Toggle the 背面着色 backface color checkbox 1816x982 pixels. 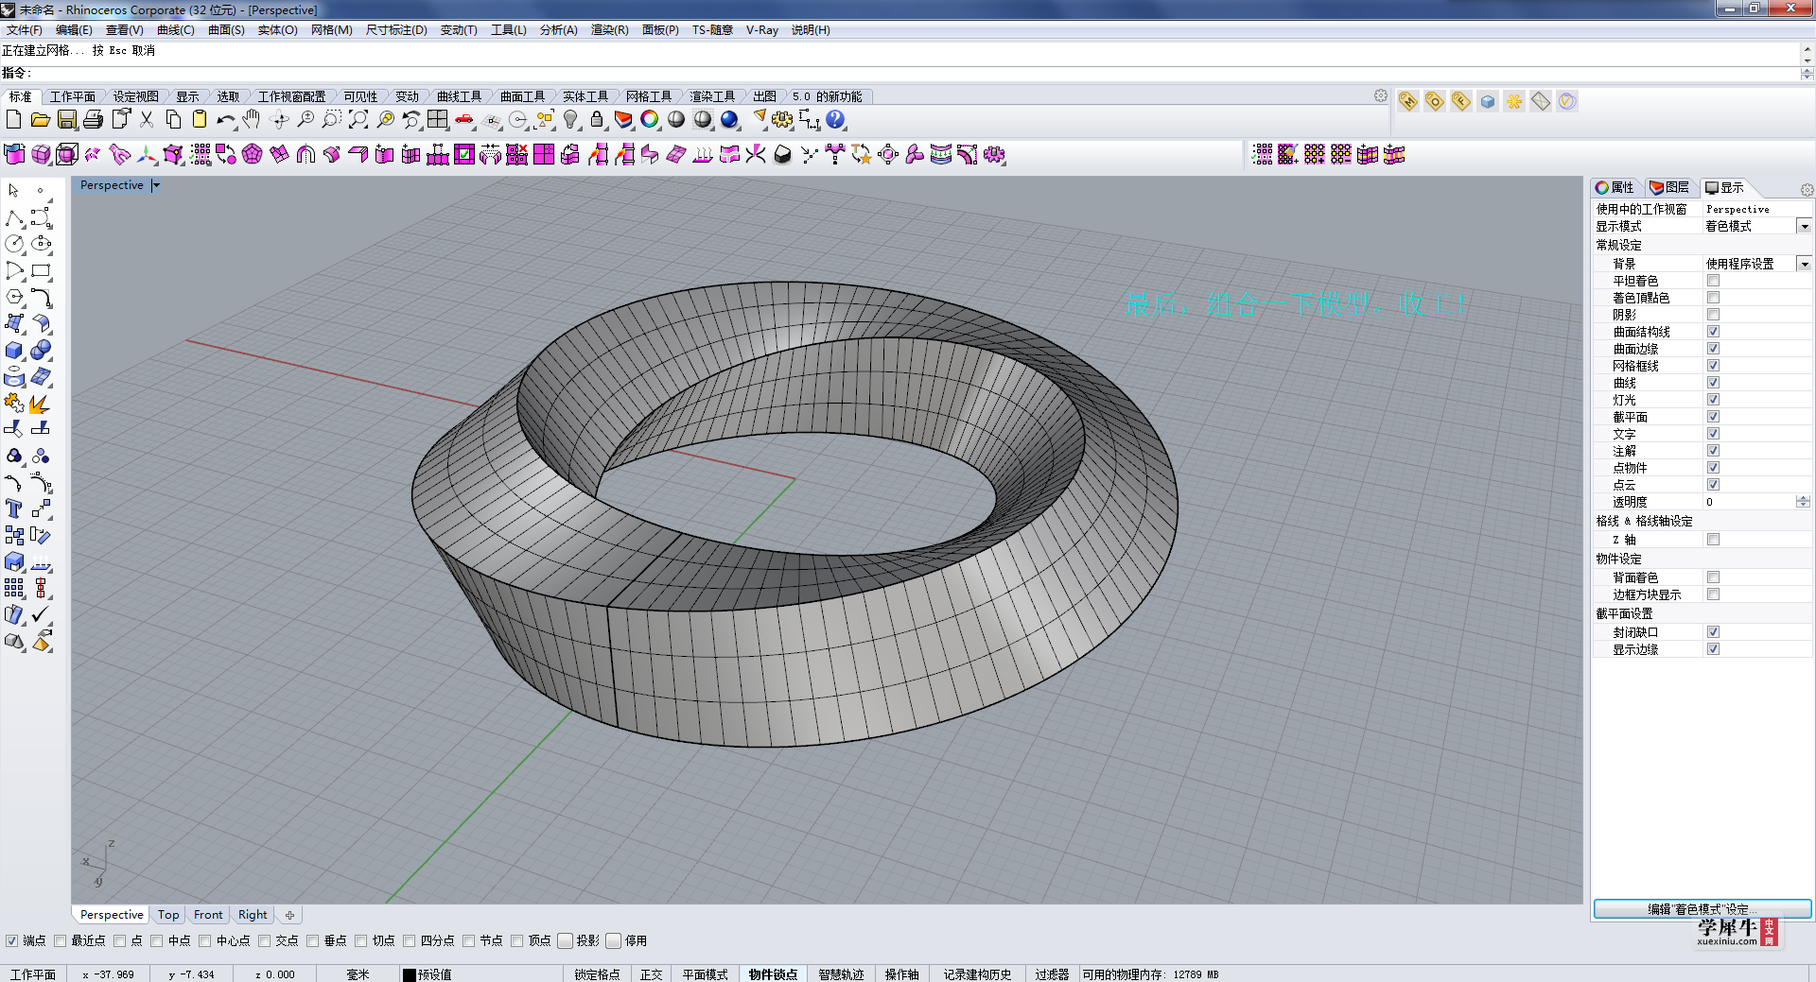[1713, 577]
